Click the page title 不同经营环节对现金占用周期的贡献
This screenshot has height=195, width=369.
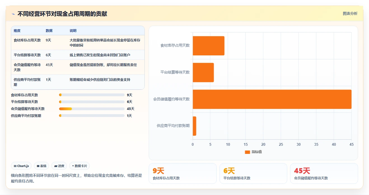pyautogui.click(x=62, y=14)
